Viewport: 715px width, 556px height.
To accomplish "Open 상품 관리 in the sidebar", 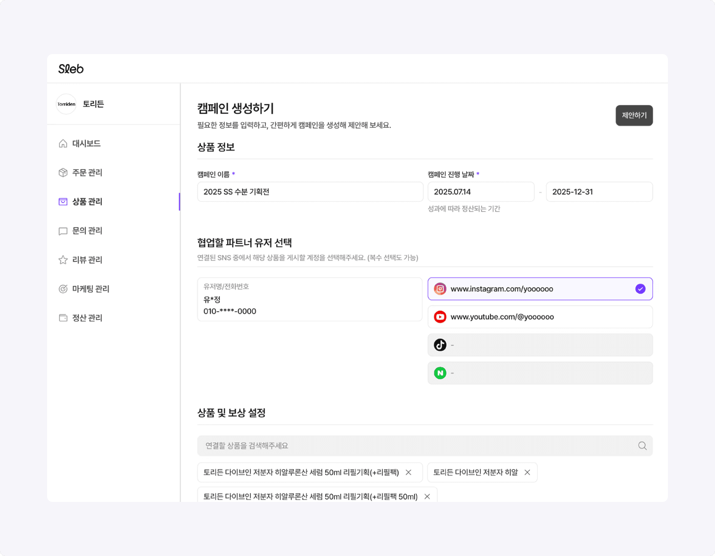I will coord(87,202).
